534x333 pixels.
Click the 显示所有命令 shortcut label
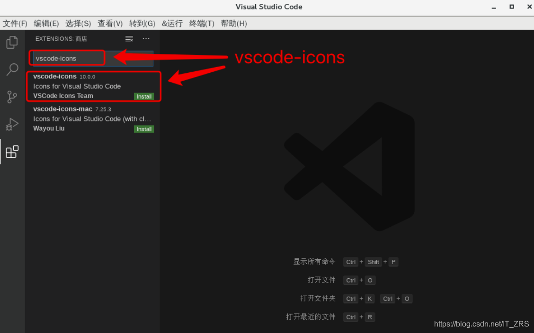tap(314, 262)
